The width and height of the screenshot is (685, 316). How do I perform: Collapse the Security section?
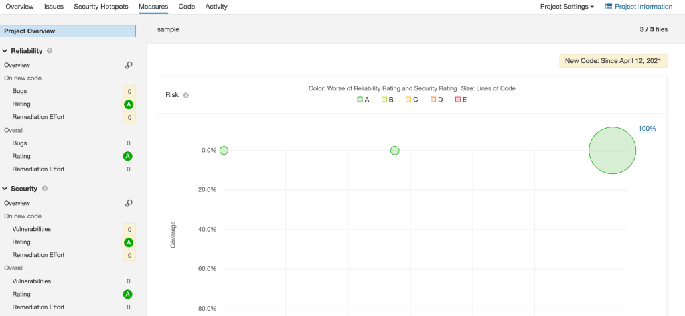5,189
